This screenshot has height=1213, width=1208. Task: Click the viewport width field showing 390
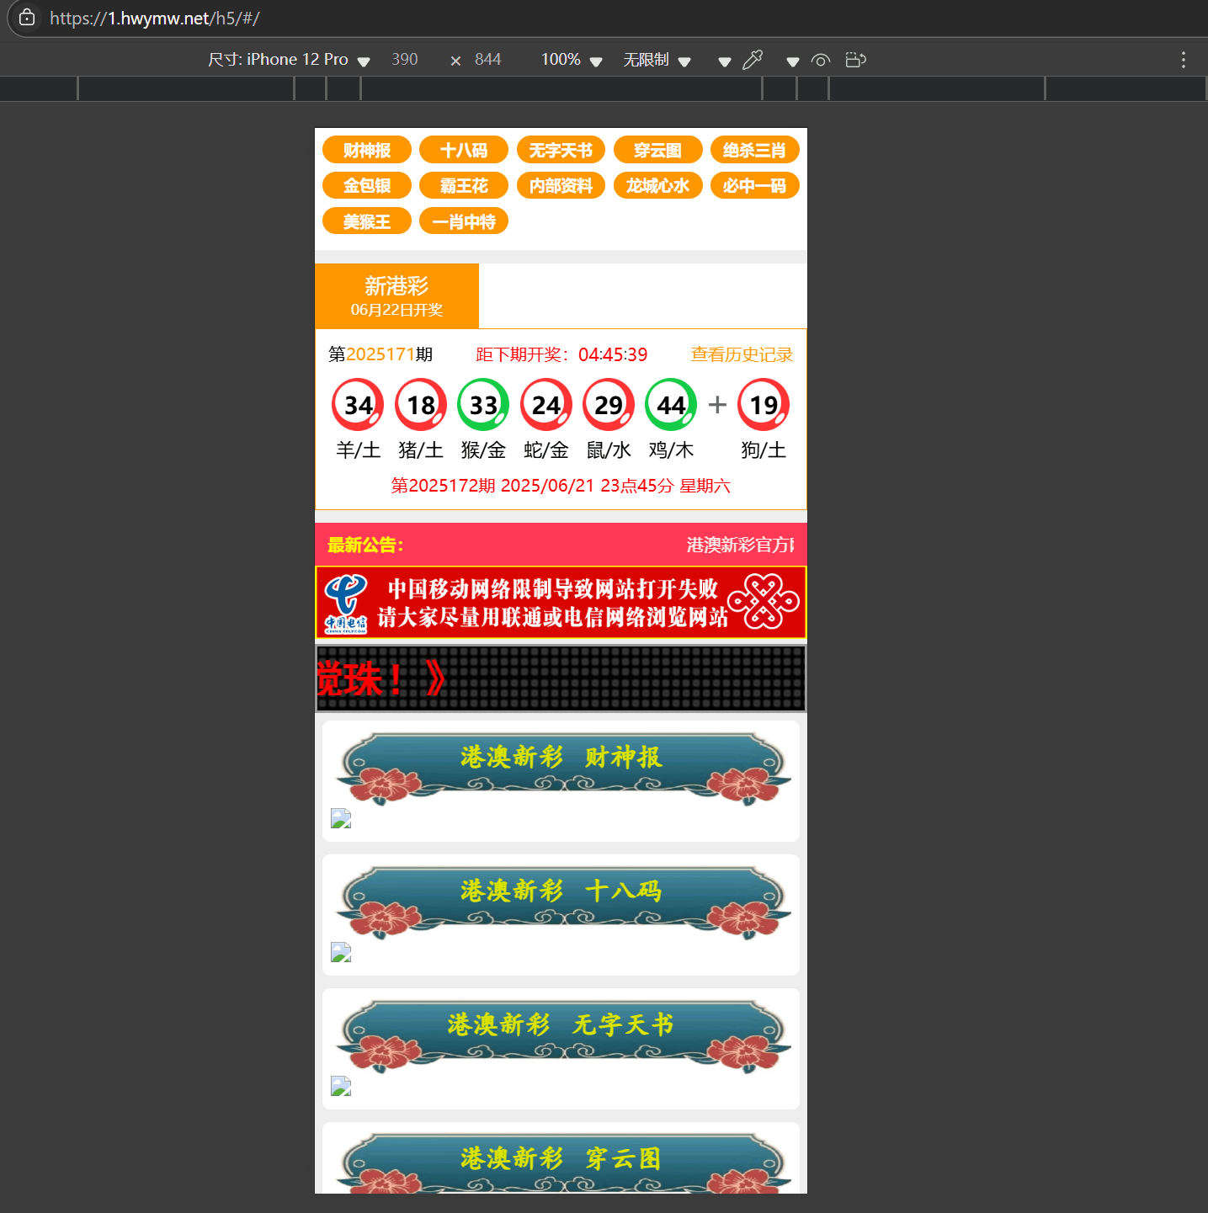coord(405,60)
